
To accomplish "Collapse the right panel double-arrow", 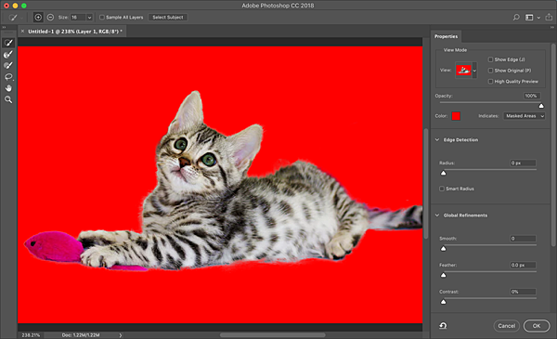I will (552, 27).
